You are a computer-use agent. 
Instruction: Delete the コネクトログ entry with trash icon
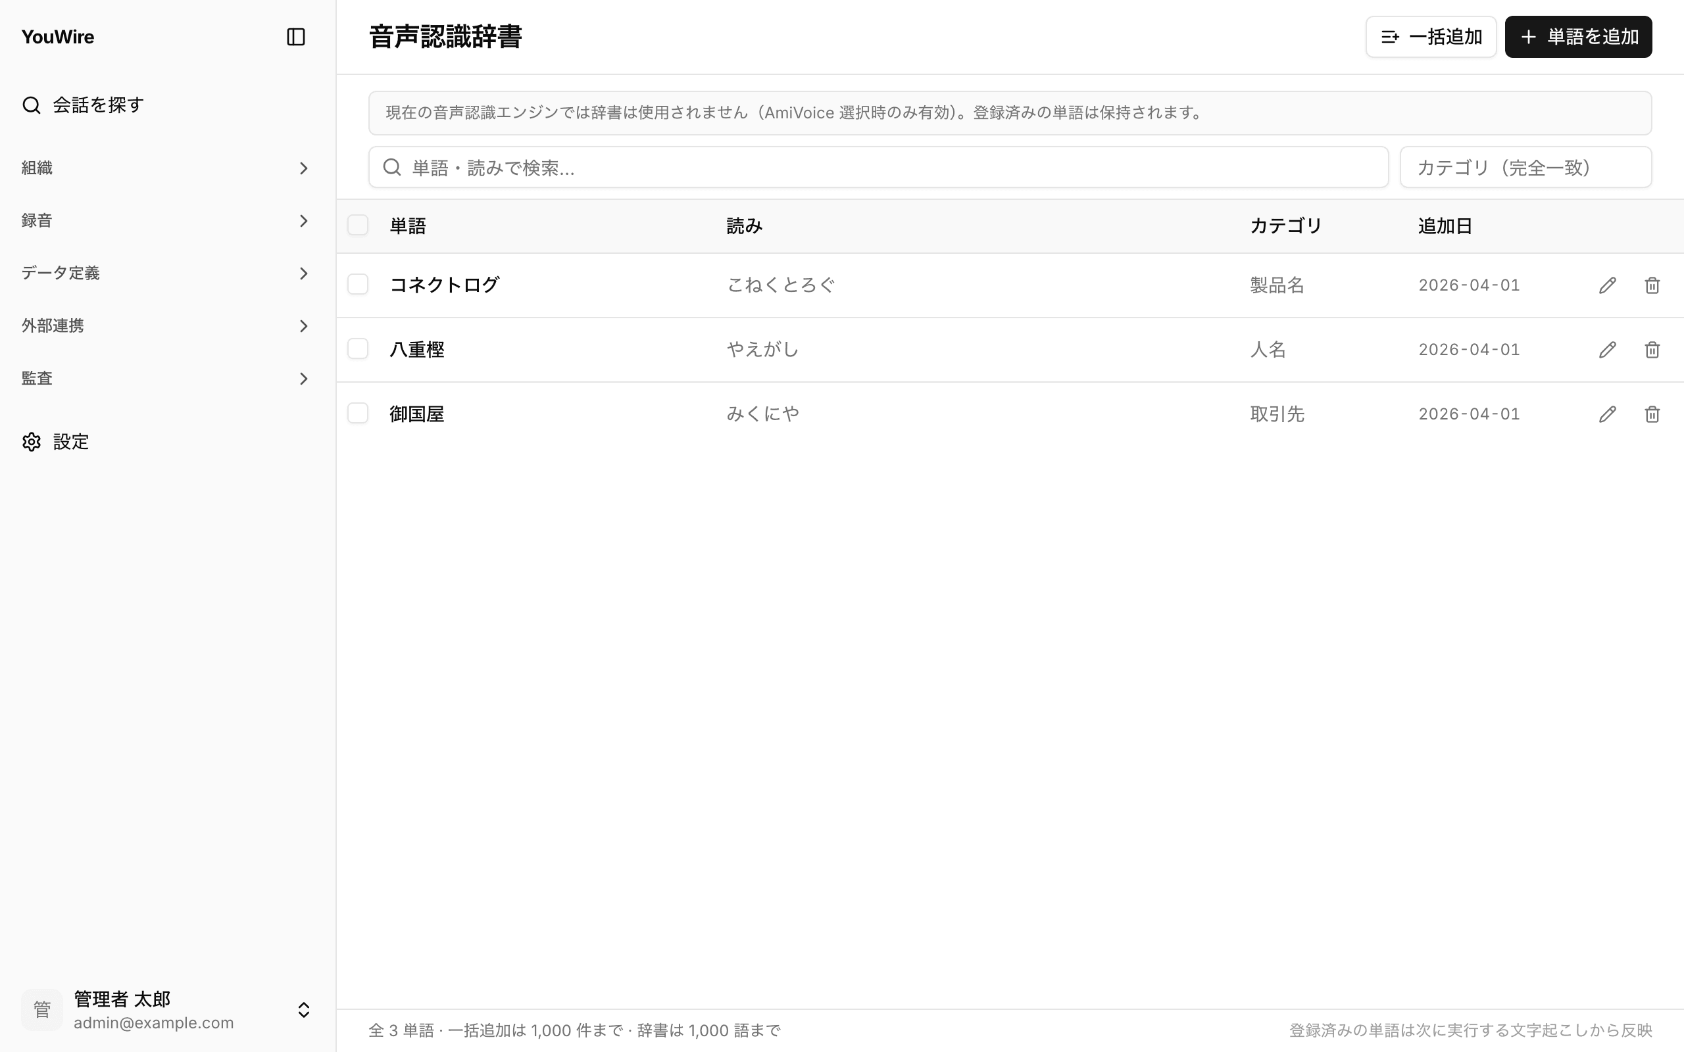coord(1652,285)
